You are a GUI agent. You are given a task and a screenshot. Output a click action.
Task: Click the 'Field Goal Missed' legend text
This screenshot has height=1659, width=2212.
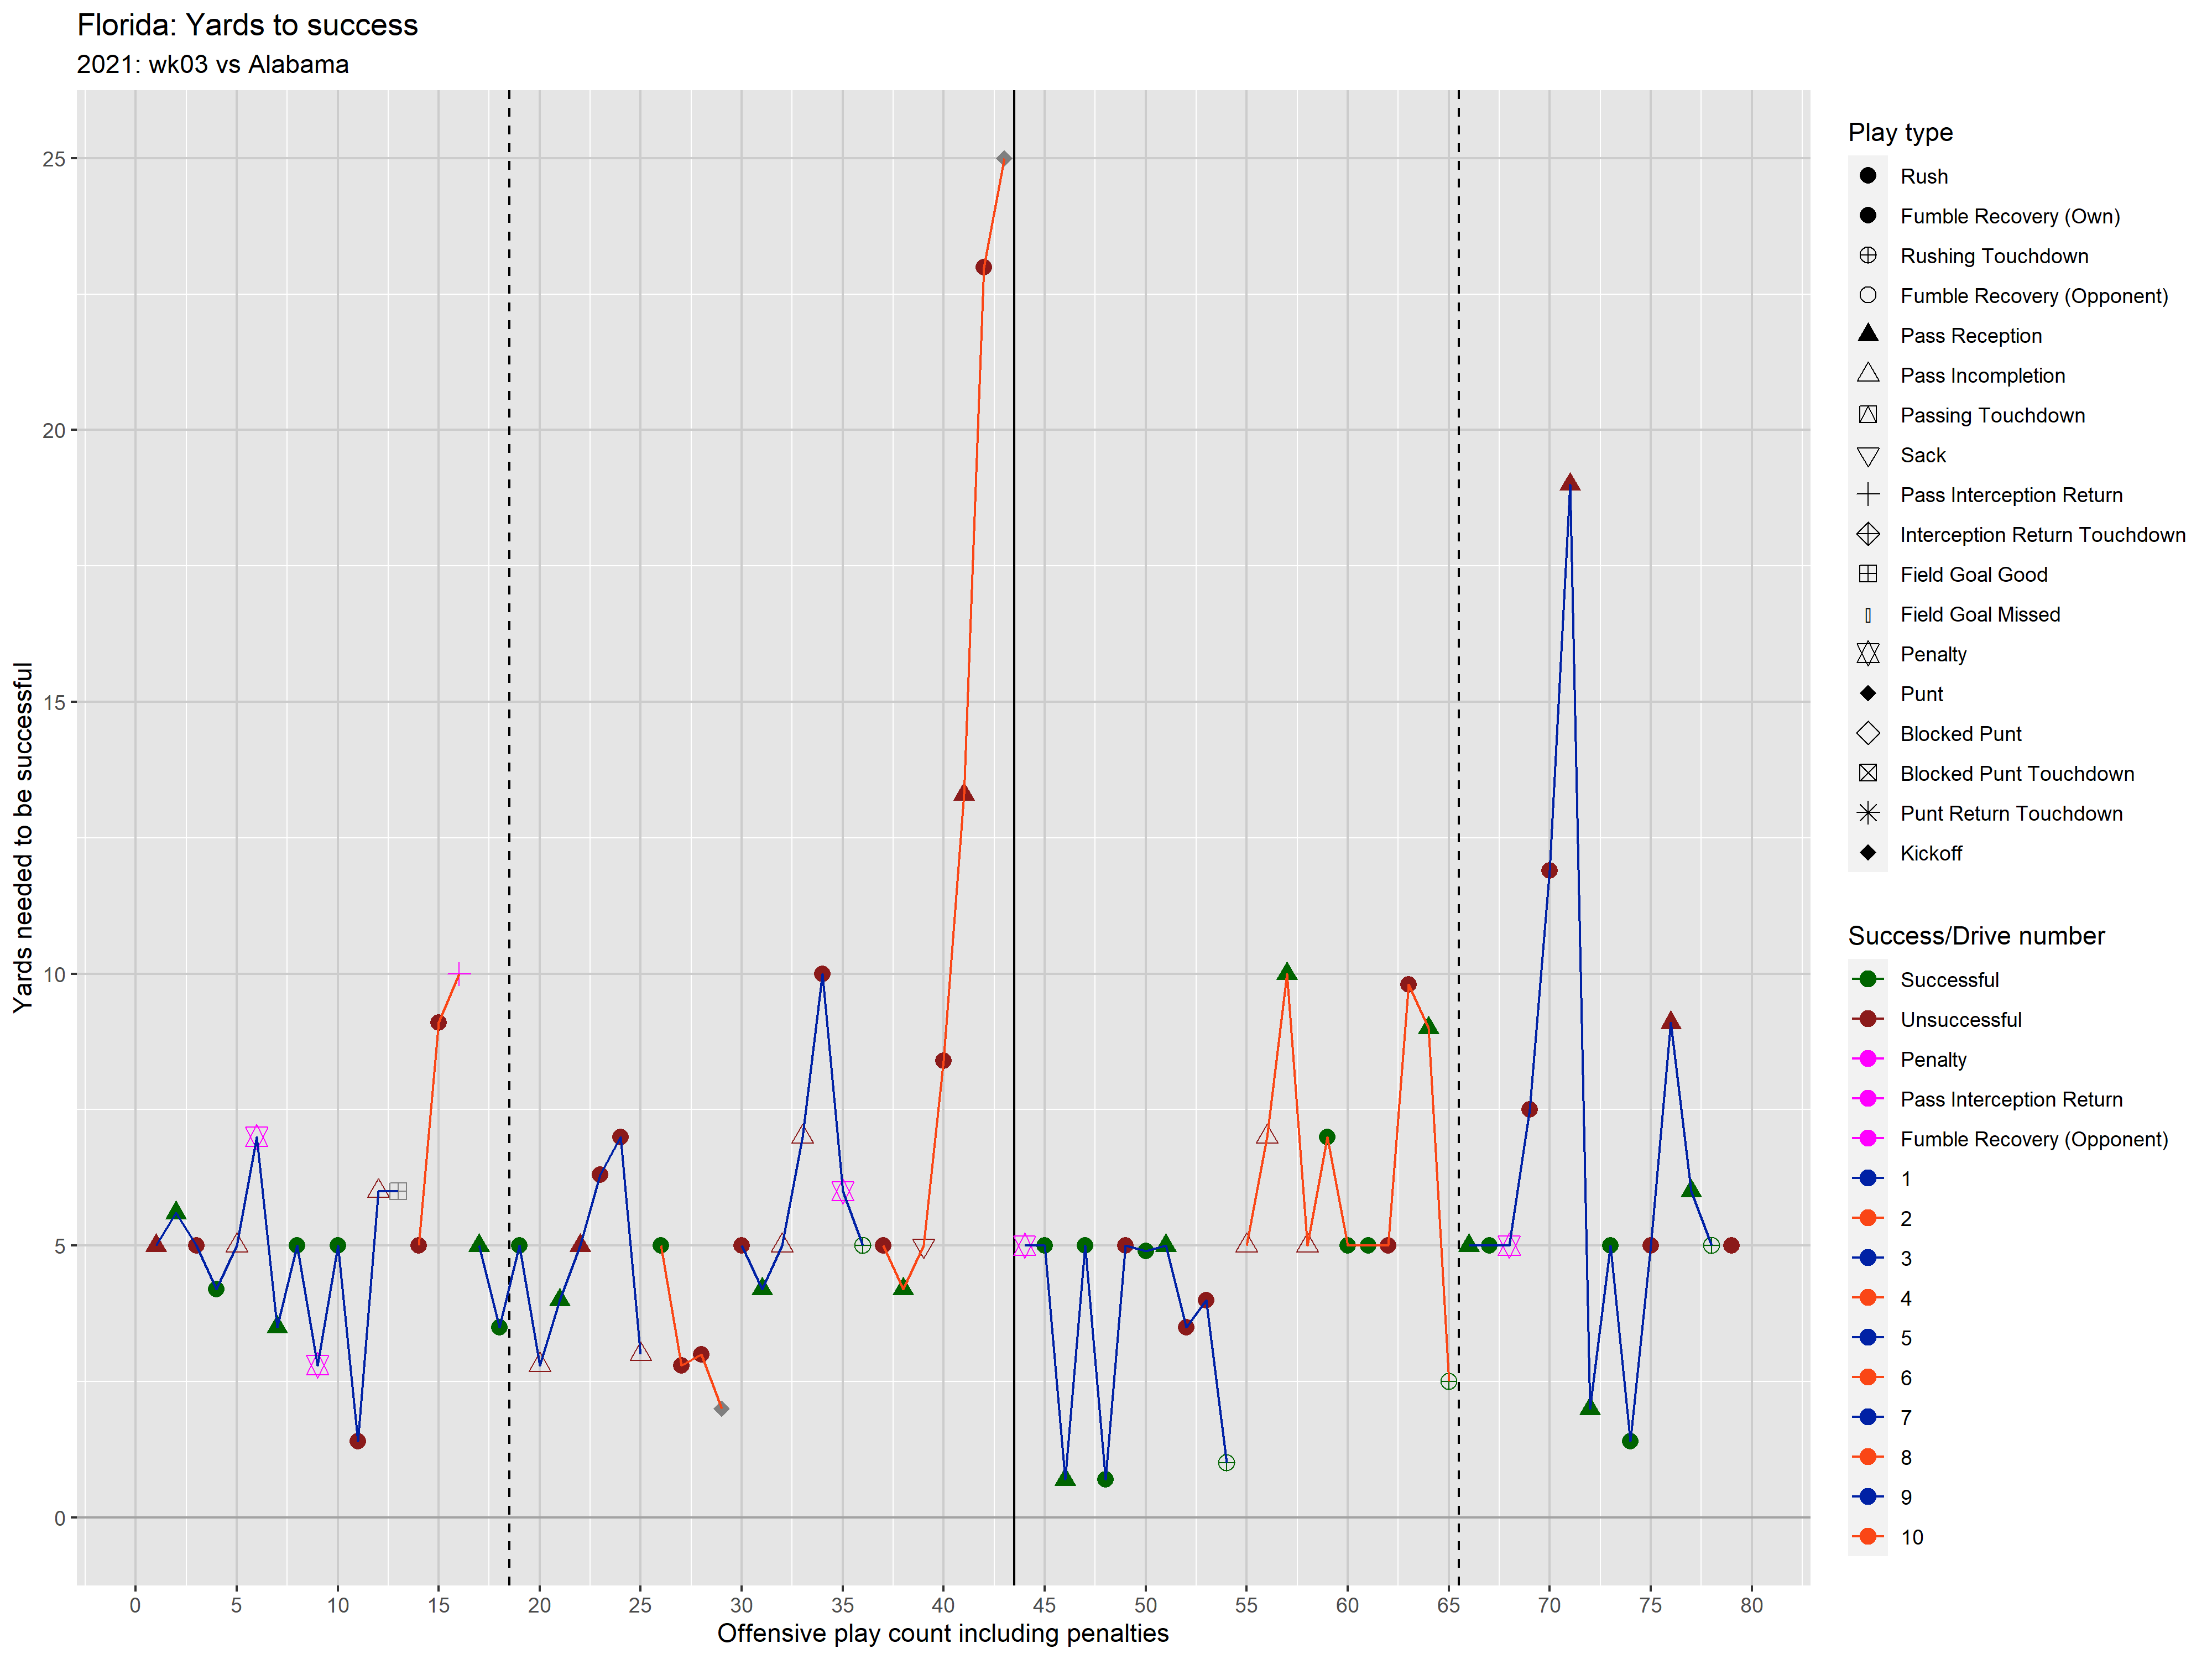[x=1980, y=614]
